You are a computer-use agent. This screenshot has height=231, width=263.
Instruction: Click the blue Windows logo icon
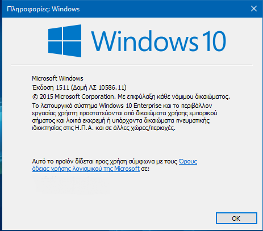coord(65,41)
